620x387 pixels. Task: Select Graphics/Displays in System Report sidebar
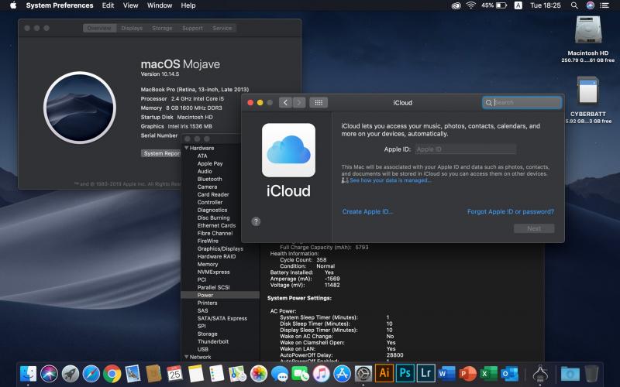pyautogui.click(x=220, y=248)
